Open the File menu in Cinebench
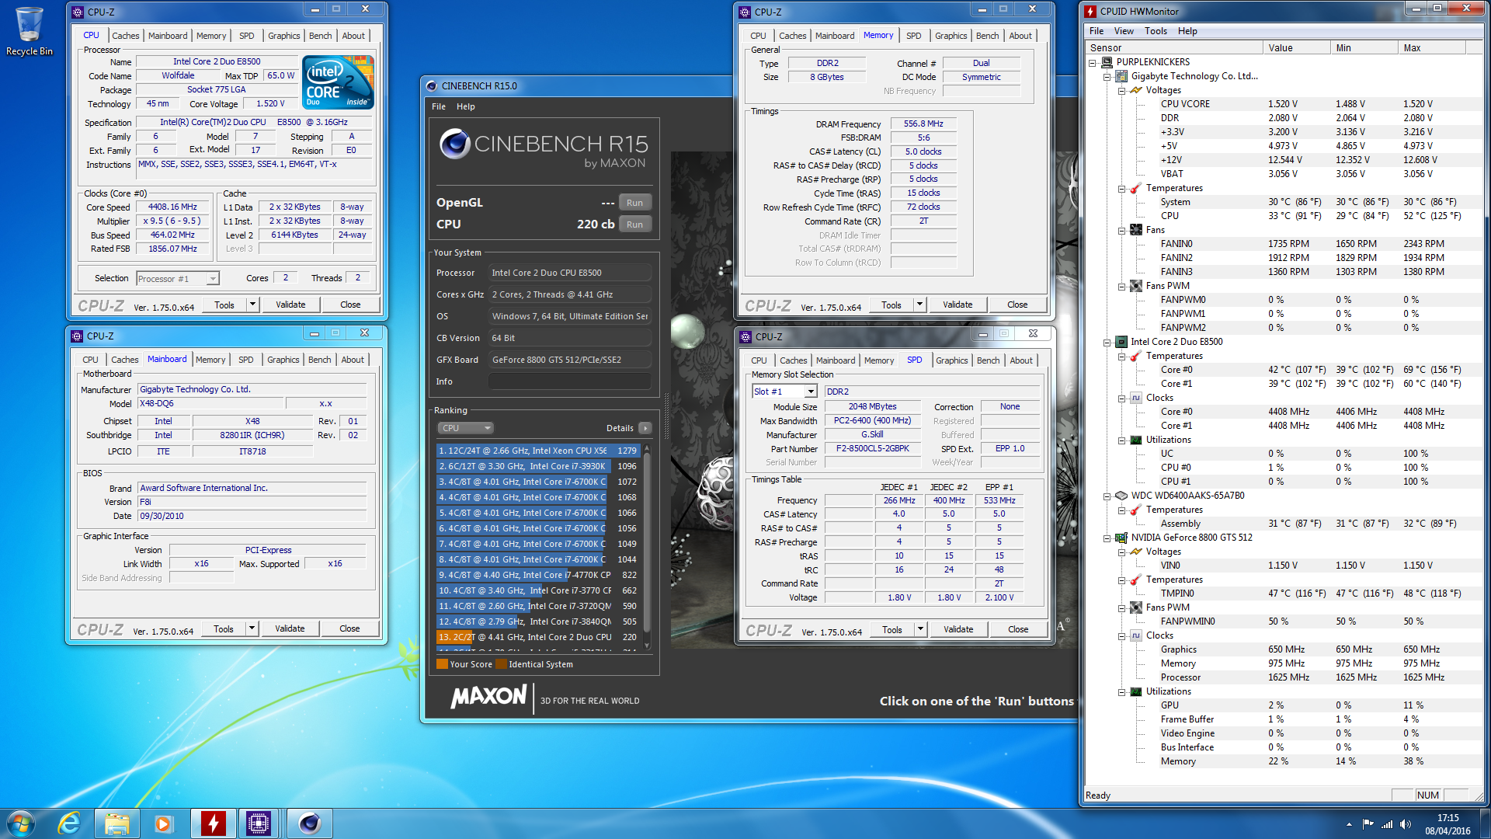 [x=439, y=106]
